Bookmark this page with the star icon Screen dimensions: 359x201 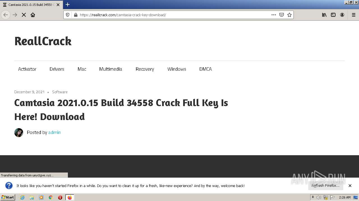tap(289, 15)
